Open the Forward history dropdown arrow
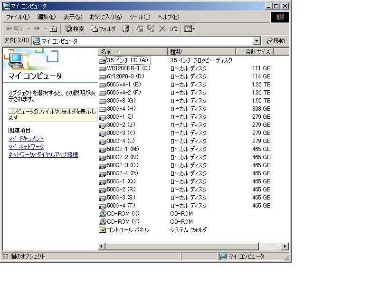Screen dimensions: 380x285 pyautogui.click(x=45, y=29)
